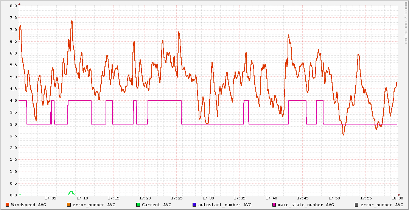Click the 0,0 value on the y-axis
The image size is (409, 210).
(13, 195)
